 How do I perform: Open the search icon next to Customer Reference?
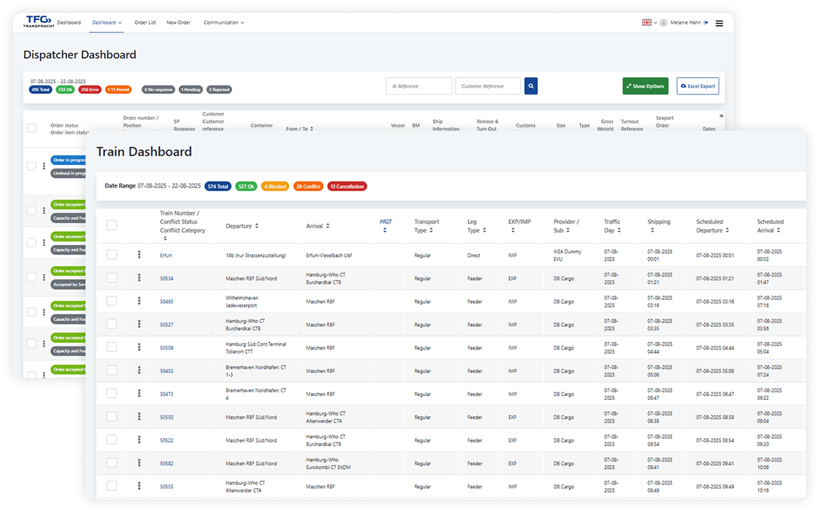point(531,85)
